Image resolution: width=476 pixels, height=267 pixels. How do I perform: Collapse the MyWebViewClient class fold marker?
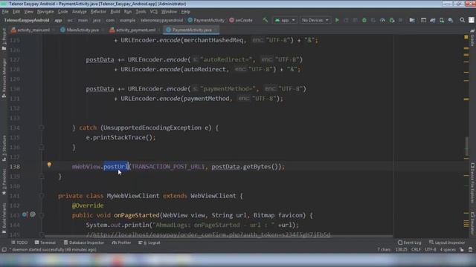(x=42, y=196)
